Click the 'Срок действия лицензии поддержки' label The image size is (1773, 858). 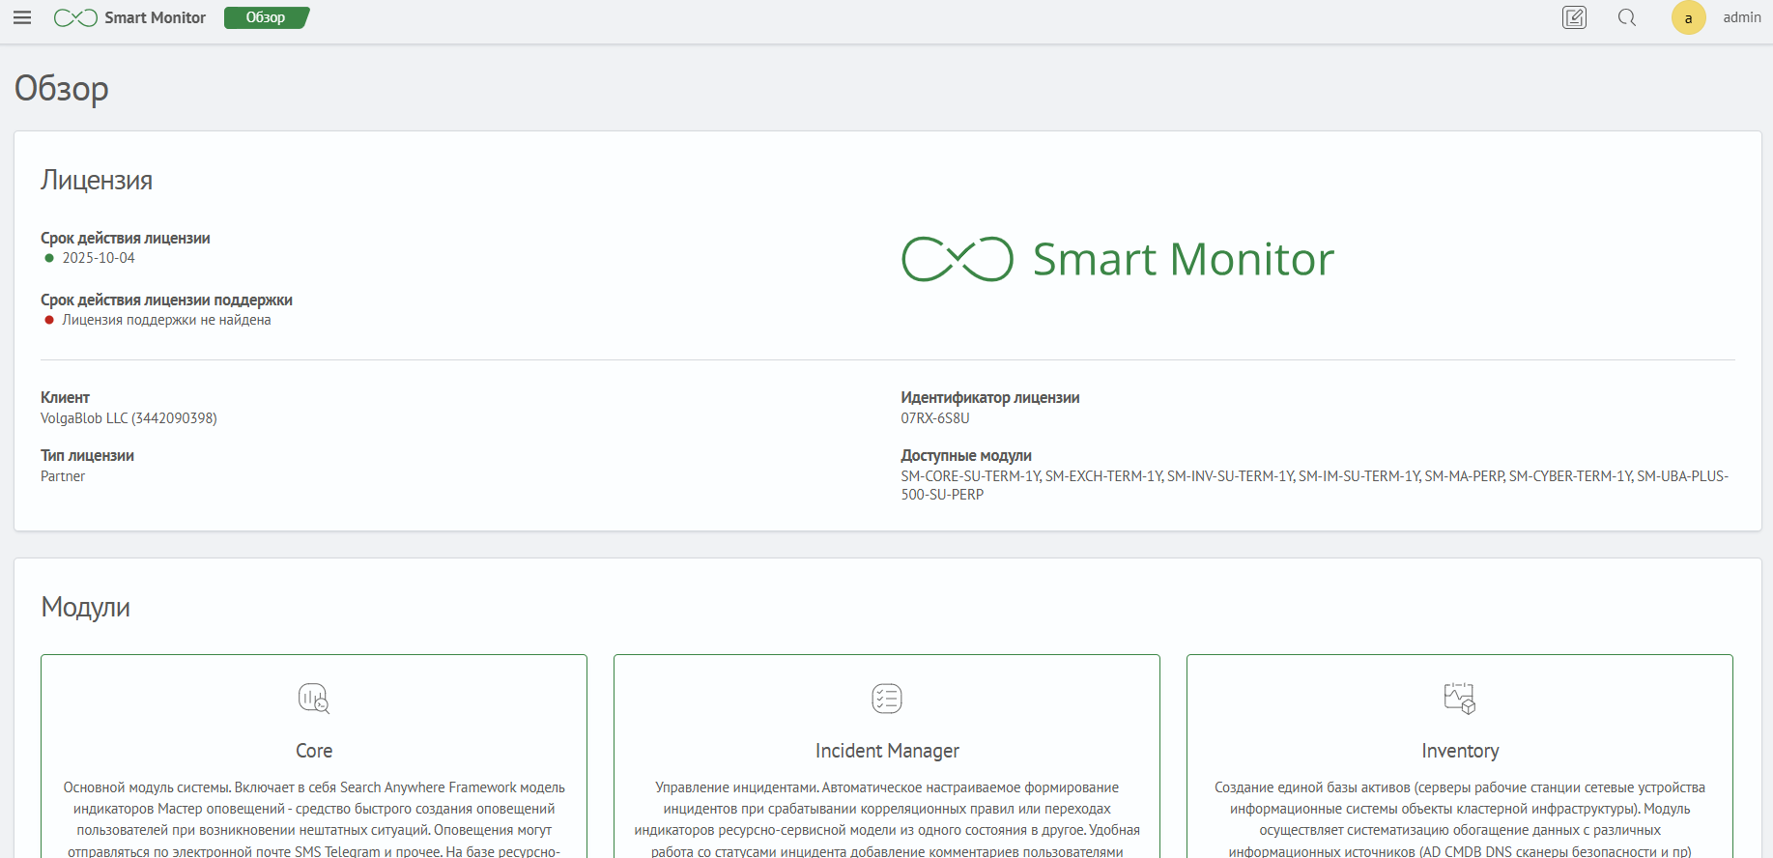click(x=166, y=300)
